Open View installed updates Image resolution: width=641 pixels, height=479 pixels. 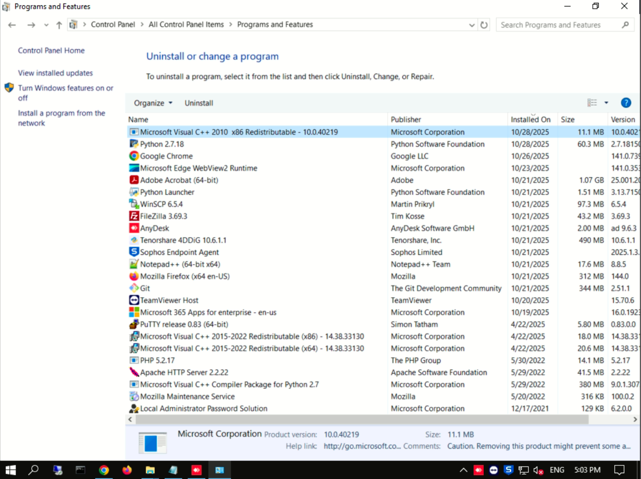[55, 73]
